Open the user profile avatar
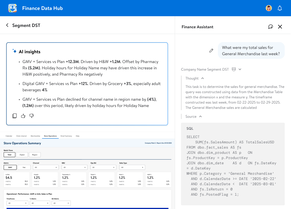This screenshot has width=291, height=209. (269, 8)
